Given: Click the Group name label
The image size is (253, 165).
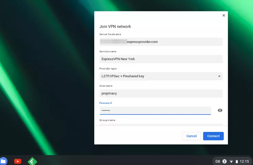Looking at the screenshot, I should coord(107,120).
